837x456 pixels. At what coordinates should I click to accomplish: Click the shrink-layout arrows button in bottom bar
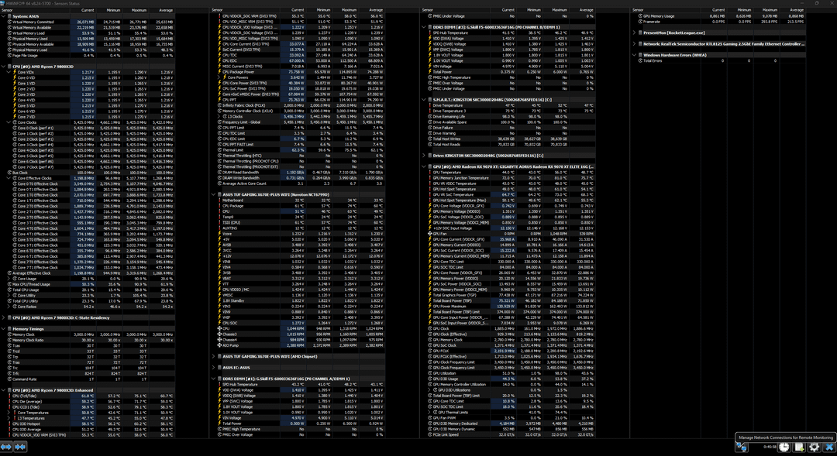[20, 447]
